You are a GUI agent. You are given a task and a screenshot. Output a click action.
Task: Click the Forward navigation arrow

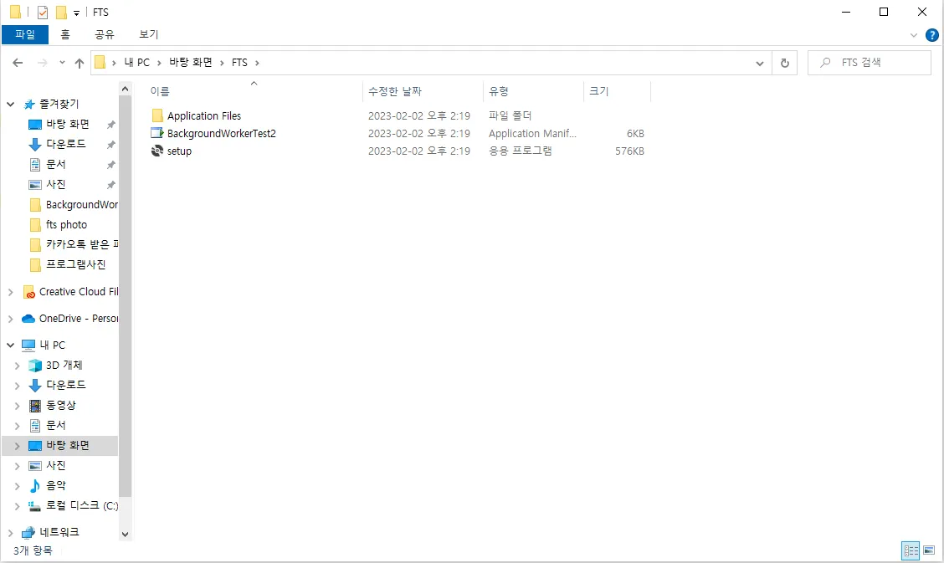point(42,63)
